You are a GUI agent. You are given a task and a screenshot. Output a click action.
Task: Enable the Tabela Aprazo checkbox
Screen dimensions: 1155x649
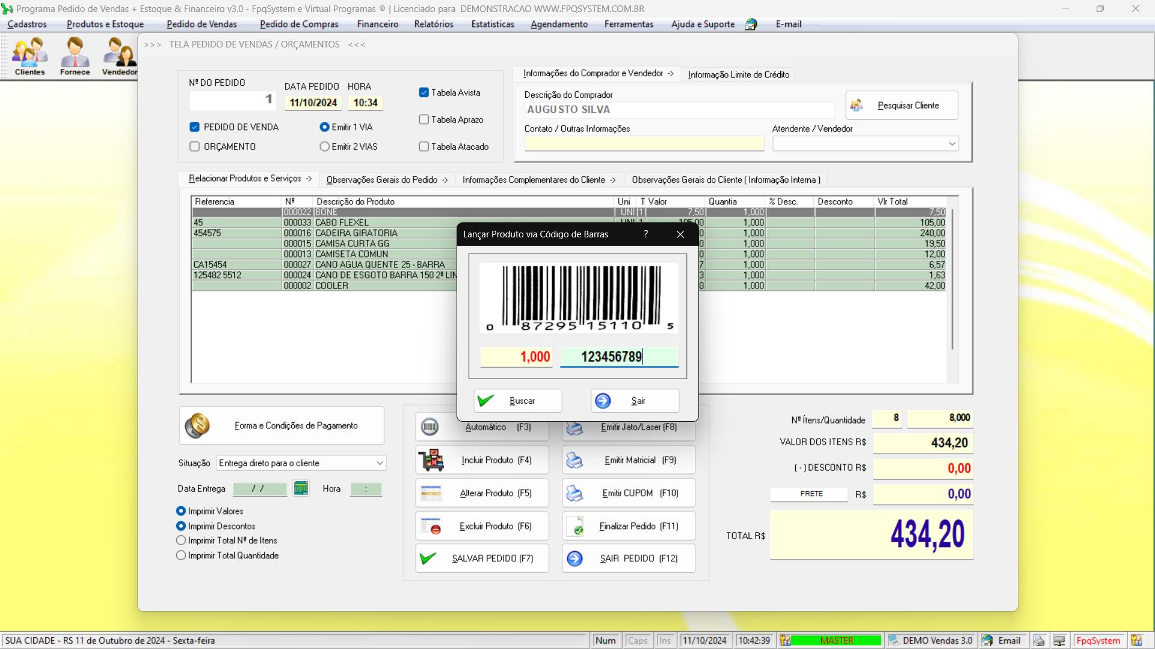(x=423, y=120)
